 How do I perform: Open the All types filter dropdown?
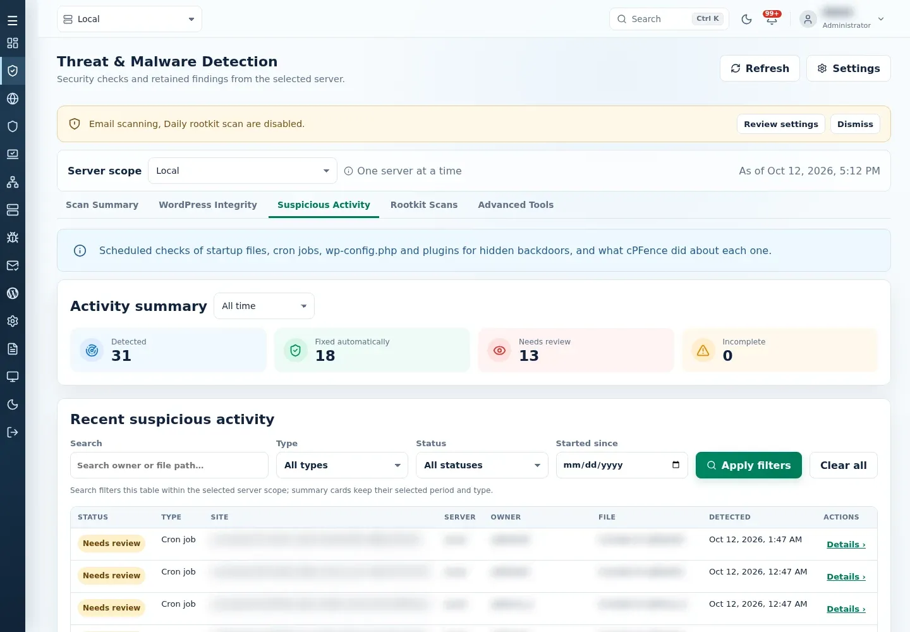pos(343,465)
